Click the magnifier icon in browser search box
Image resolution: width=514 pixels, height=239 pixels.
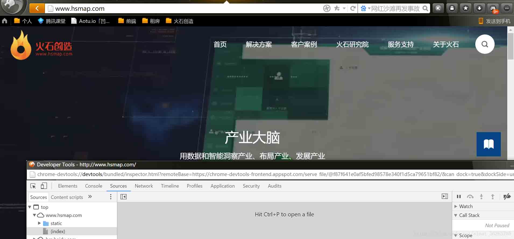point(425,8)
